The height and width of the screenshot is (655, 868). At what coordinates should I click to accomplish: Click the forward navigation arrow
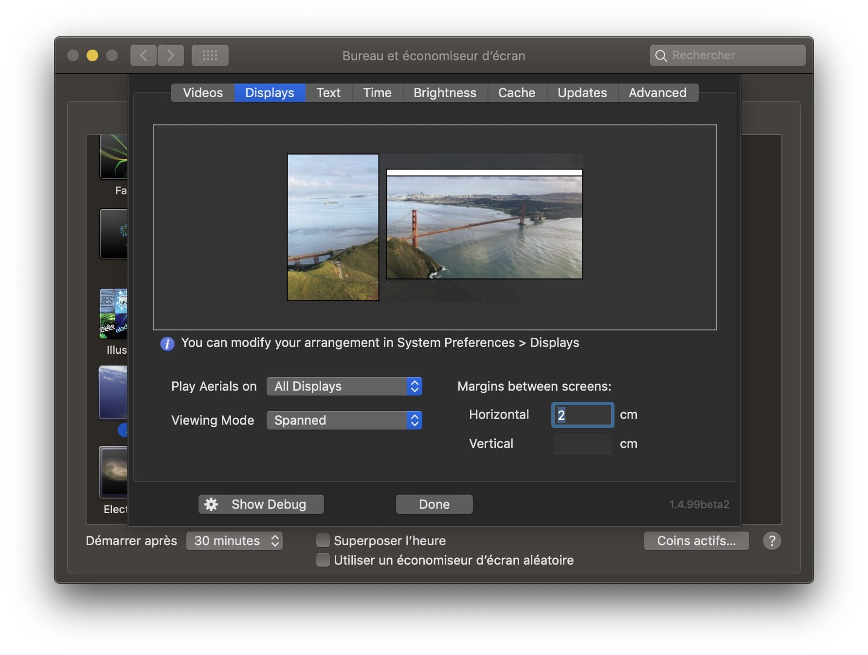click(x=171, y=55)
